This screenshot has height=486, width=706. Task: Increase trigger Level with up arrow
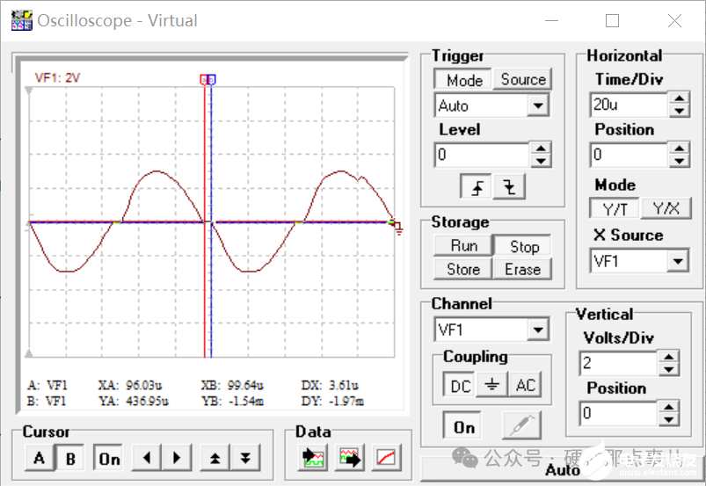coord(541,149)
